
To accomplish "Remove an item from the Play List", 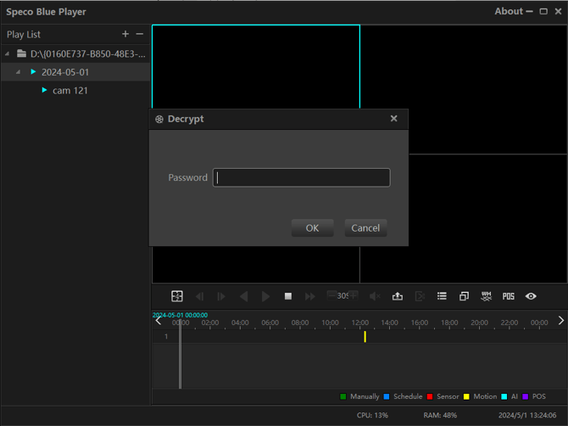I will click(140, 34).
